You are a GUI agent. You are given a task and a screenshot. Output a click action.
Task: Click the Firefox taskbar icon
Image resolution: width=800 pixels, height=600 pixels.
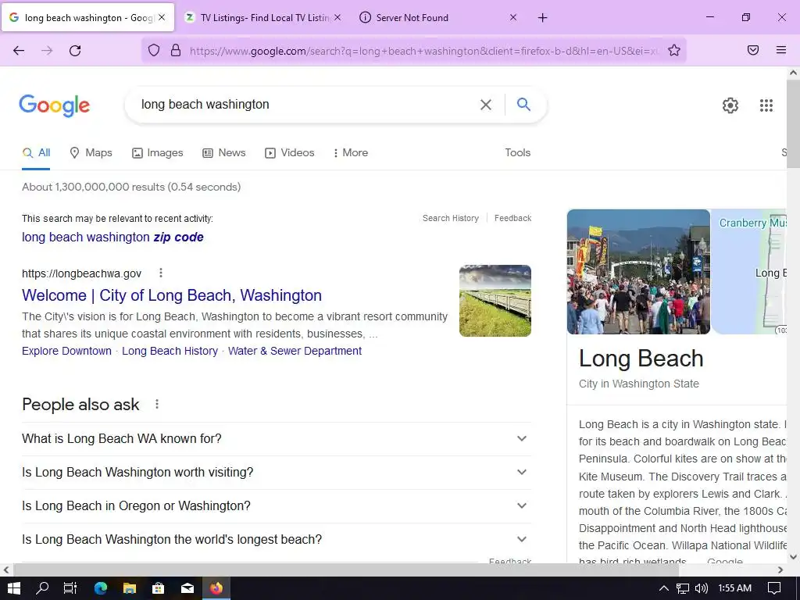point(216,588)
